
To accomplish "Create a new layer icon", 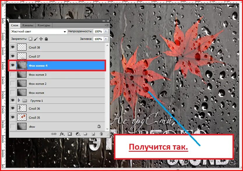I will (x=93, y=134).
